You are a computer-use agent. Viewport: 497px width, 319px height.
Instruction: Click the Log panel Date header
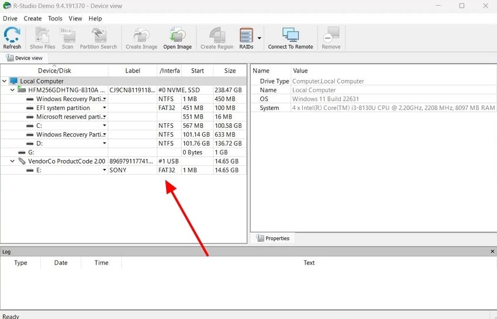(61, 262)
